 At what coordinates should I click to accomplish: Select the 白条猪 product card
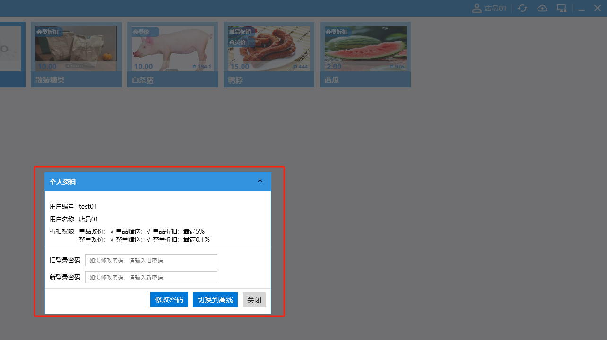173,54
